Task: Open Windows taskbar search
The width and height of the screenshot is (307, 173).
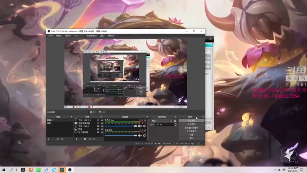Action: (12, 170)
